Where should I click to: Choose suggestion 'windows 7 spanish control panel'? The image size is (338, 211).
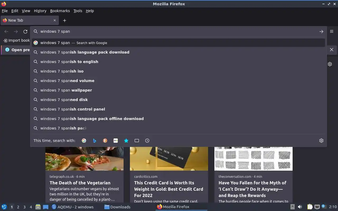tap(179, 109)
